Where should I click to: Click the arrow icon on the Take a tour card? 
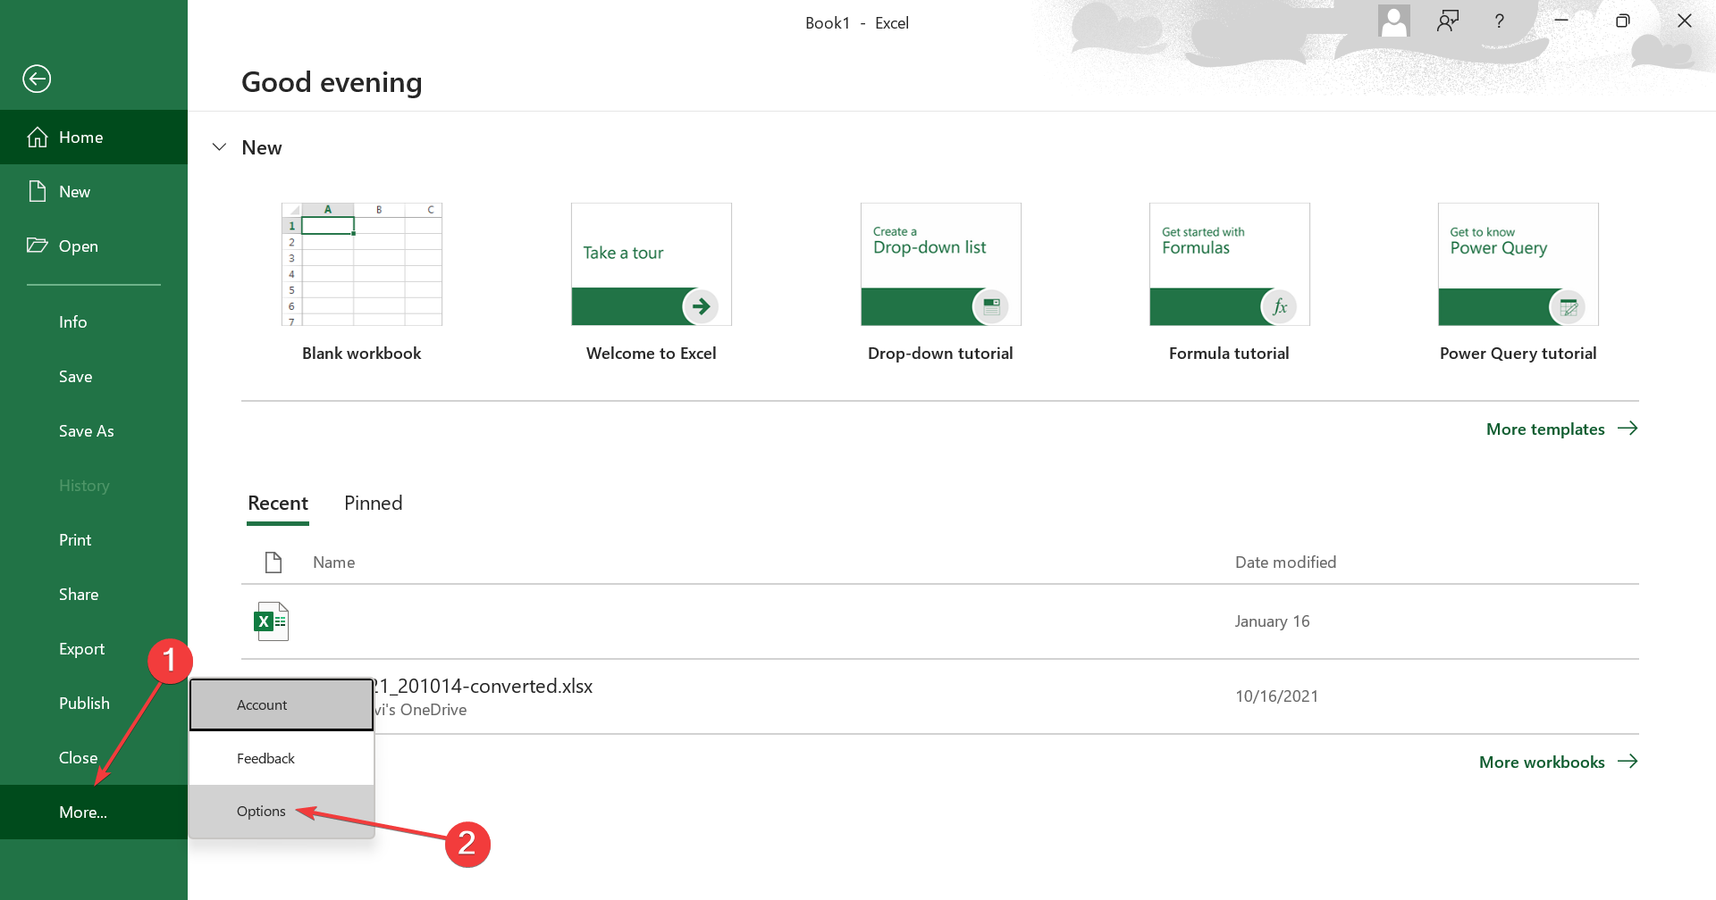tap(702, 306)
